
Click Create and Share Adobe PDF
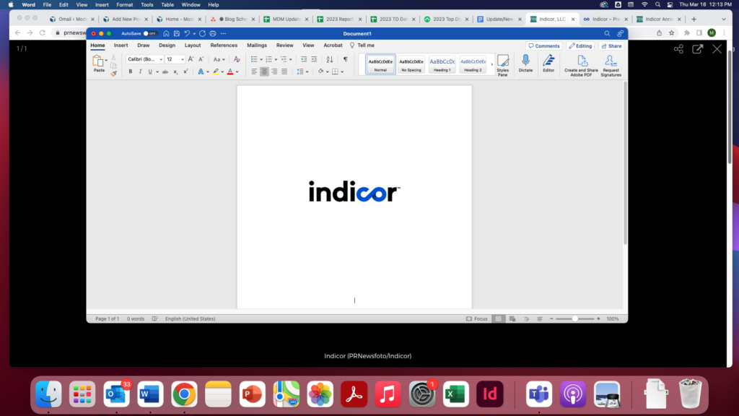coord(581,64)
